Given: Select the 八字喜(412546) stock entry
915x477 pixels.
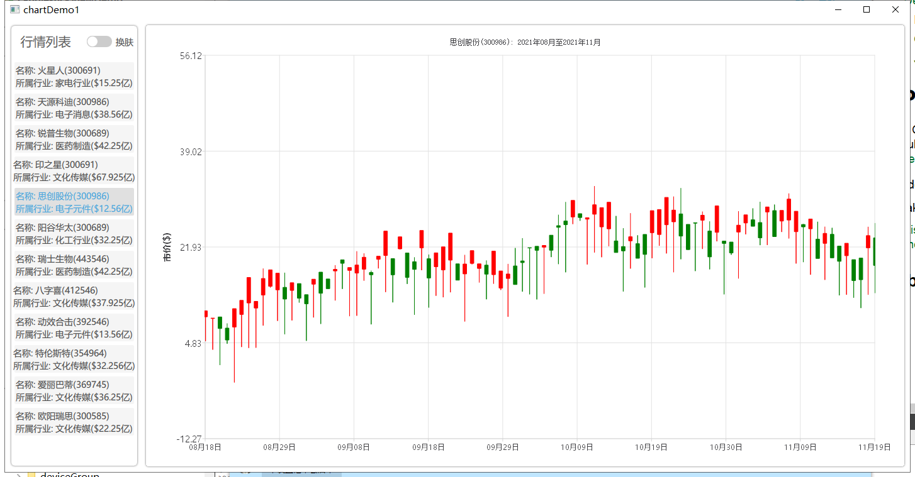Looking at the screenshot, I should (74, 296).
